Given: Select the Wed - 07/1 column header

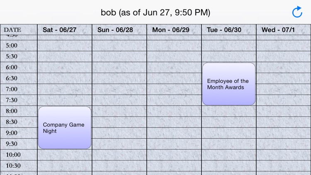Looking at the screenshot, I should point(278,30).
